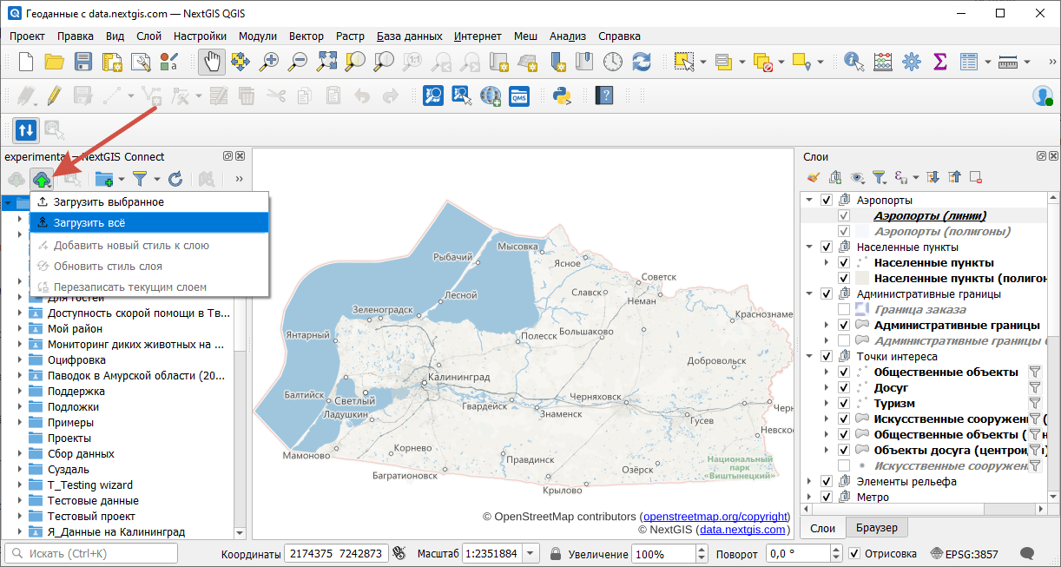Uncheck the Общественные объекты points layer checkbox

point(843,372)
